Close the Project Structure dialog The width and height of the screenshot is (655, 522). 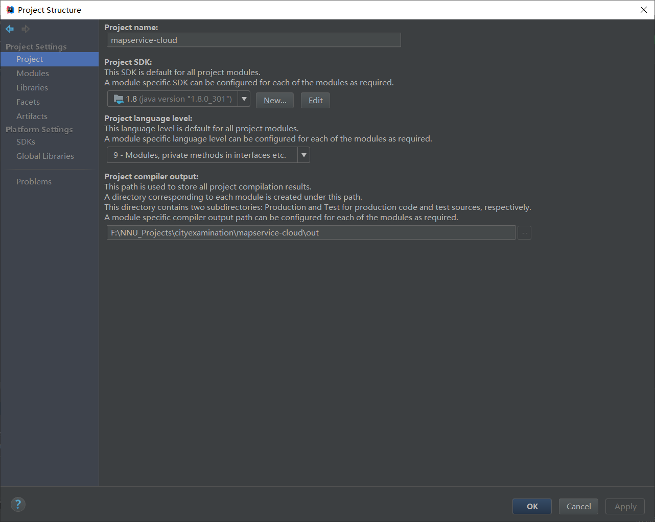[644, 10]
